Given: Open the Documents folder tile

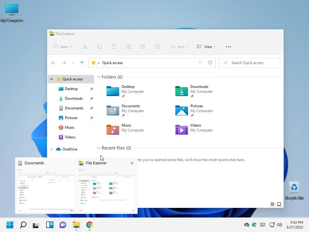Looking at the screenshot, I should click(126, 111).
